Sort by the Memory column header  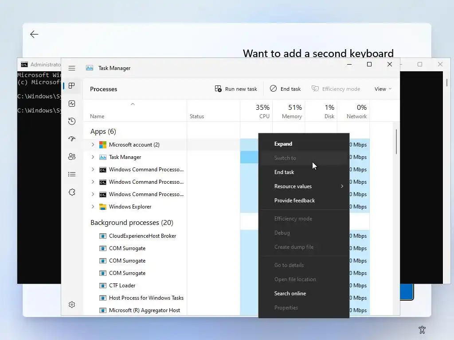289,111
